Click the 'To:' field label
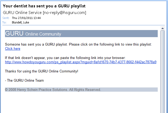This screenshot has width=168, height=113. (4, 22)
